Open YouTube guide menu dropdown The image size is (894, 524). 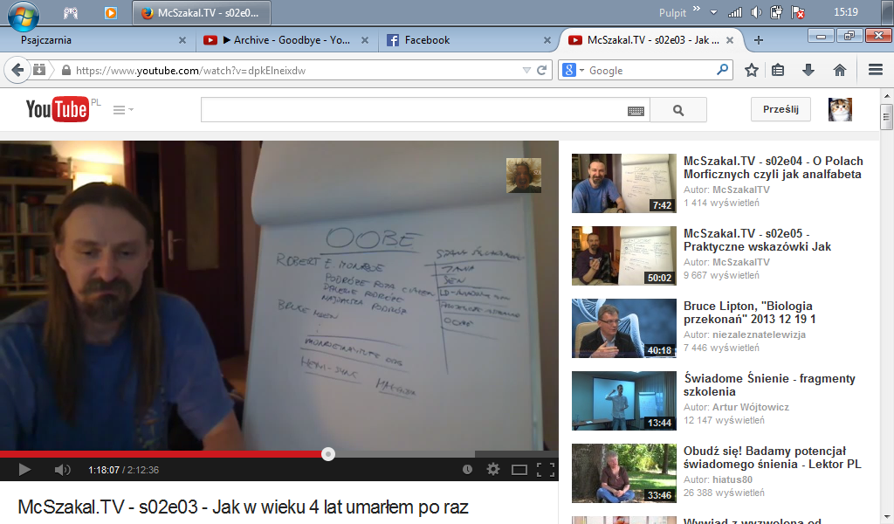(x=123, y=109)
